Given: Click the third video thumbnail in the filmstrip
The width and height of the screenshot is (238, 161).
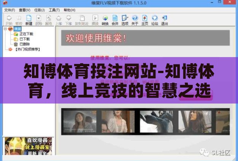Looking at the screenshot, I should tap(156, 122).
